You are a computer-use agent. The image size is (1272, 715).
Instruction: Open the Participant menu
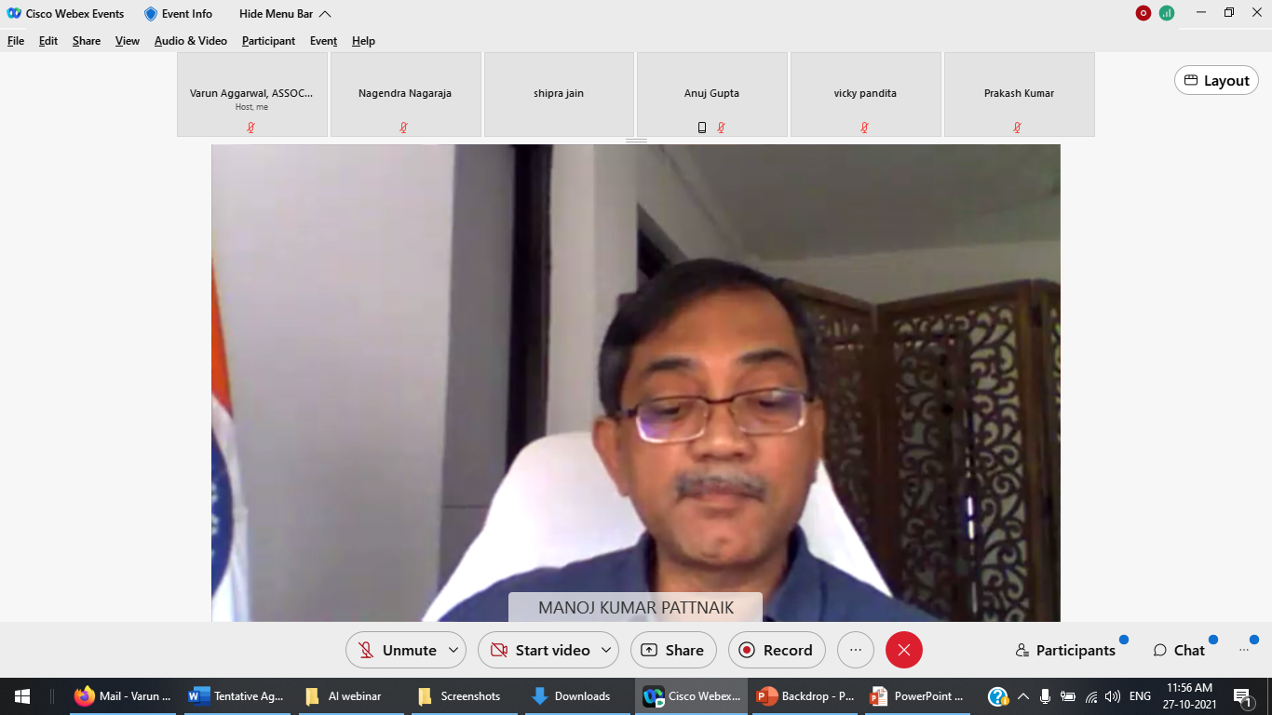pyautogui.click(x=268, y=41)
